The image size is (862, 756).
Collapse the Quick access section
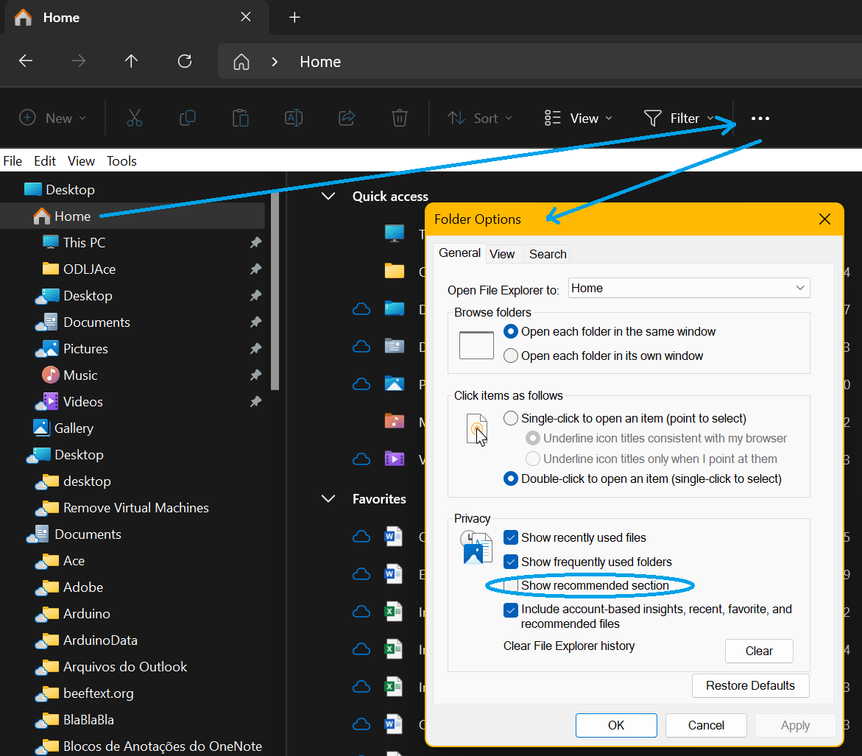click(328, 197)
